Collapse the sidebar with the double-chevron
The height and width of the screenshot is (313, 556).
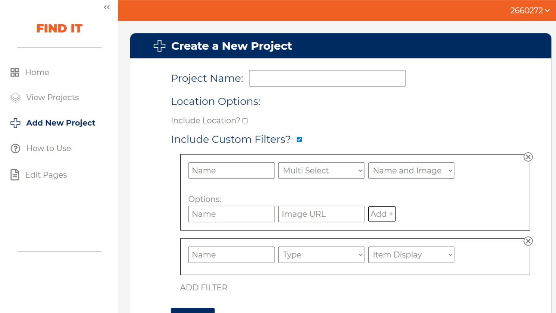tap(107, 7)
